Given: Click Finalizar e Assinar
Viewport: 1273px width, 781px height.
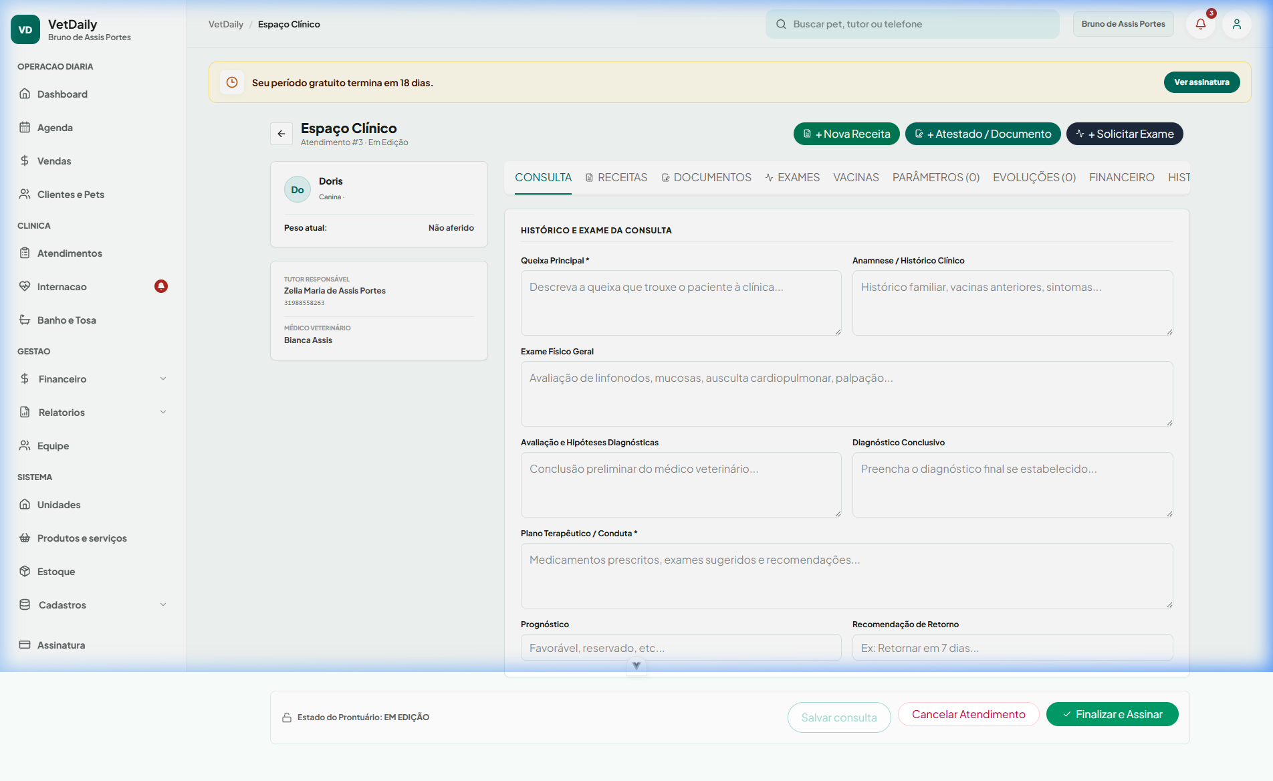Looking at the screenshot, I should [x=1113, y=714].
